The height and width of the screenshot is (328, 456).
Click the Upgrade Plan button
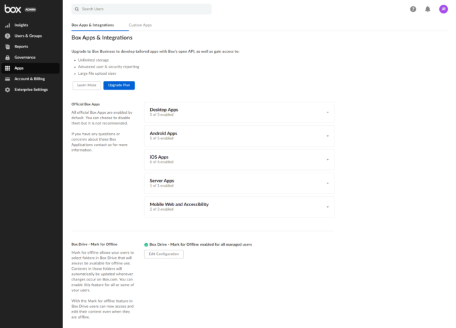coord(119,85)
